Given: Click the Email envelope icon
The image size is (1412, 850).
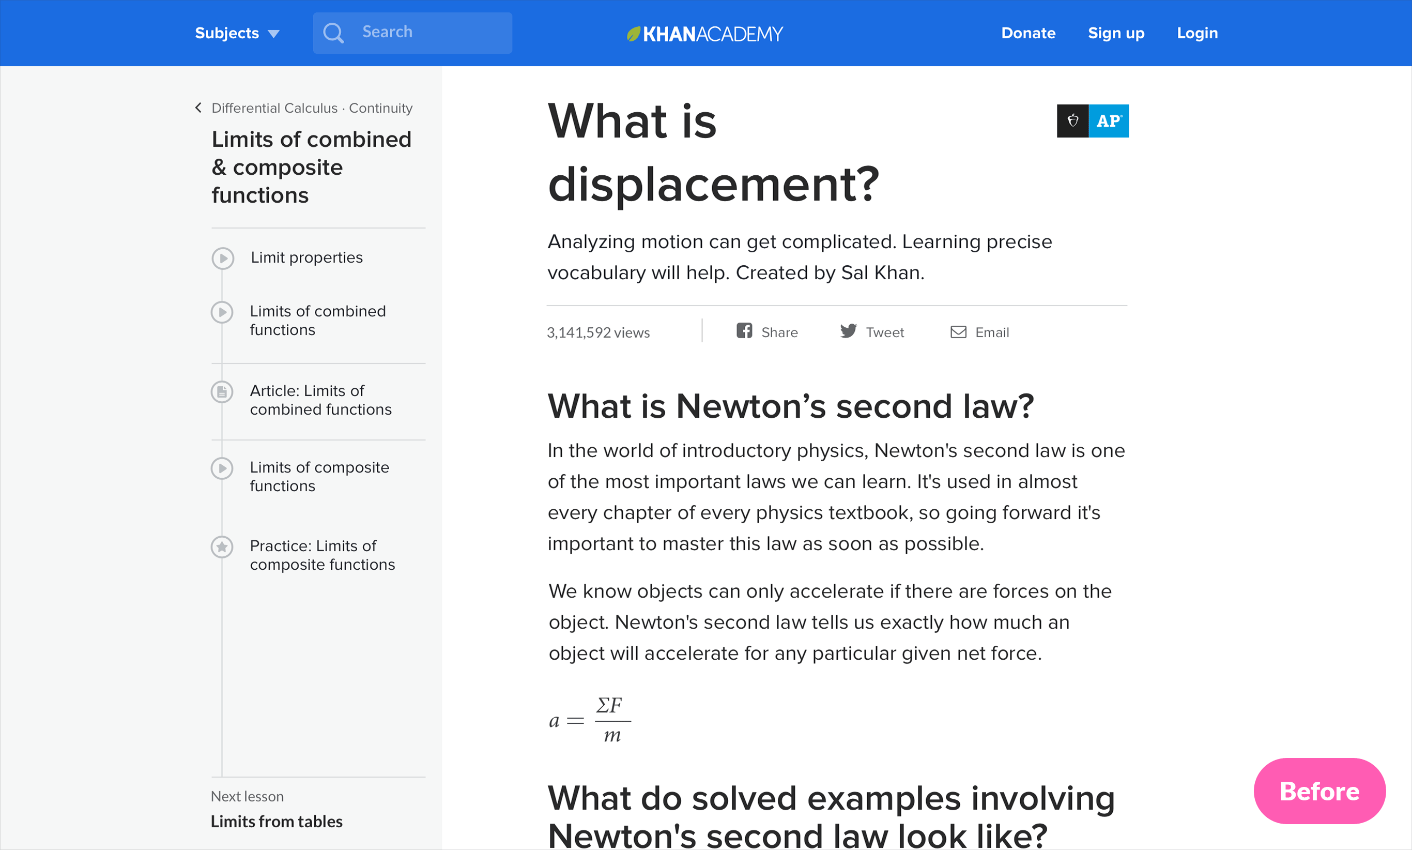Looking at the screenshot, I should tap(958, 331).
